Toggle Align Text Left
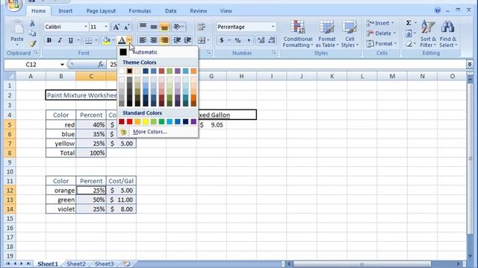Viewport: 478px width, 268px height. coord(143,40)
